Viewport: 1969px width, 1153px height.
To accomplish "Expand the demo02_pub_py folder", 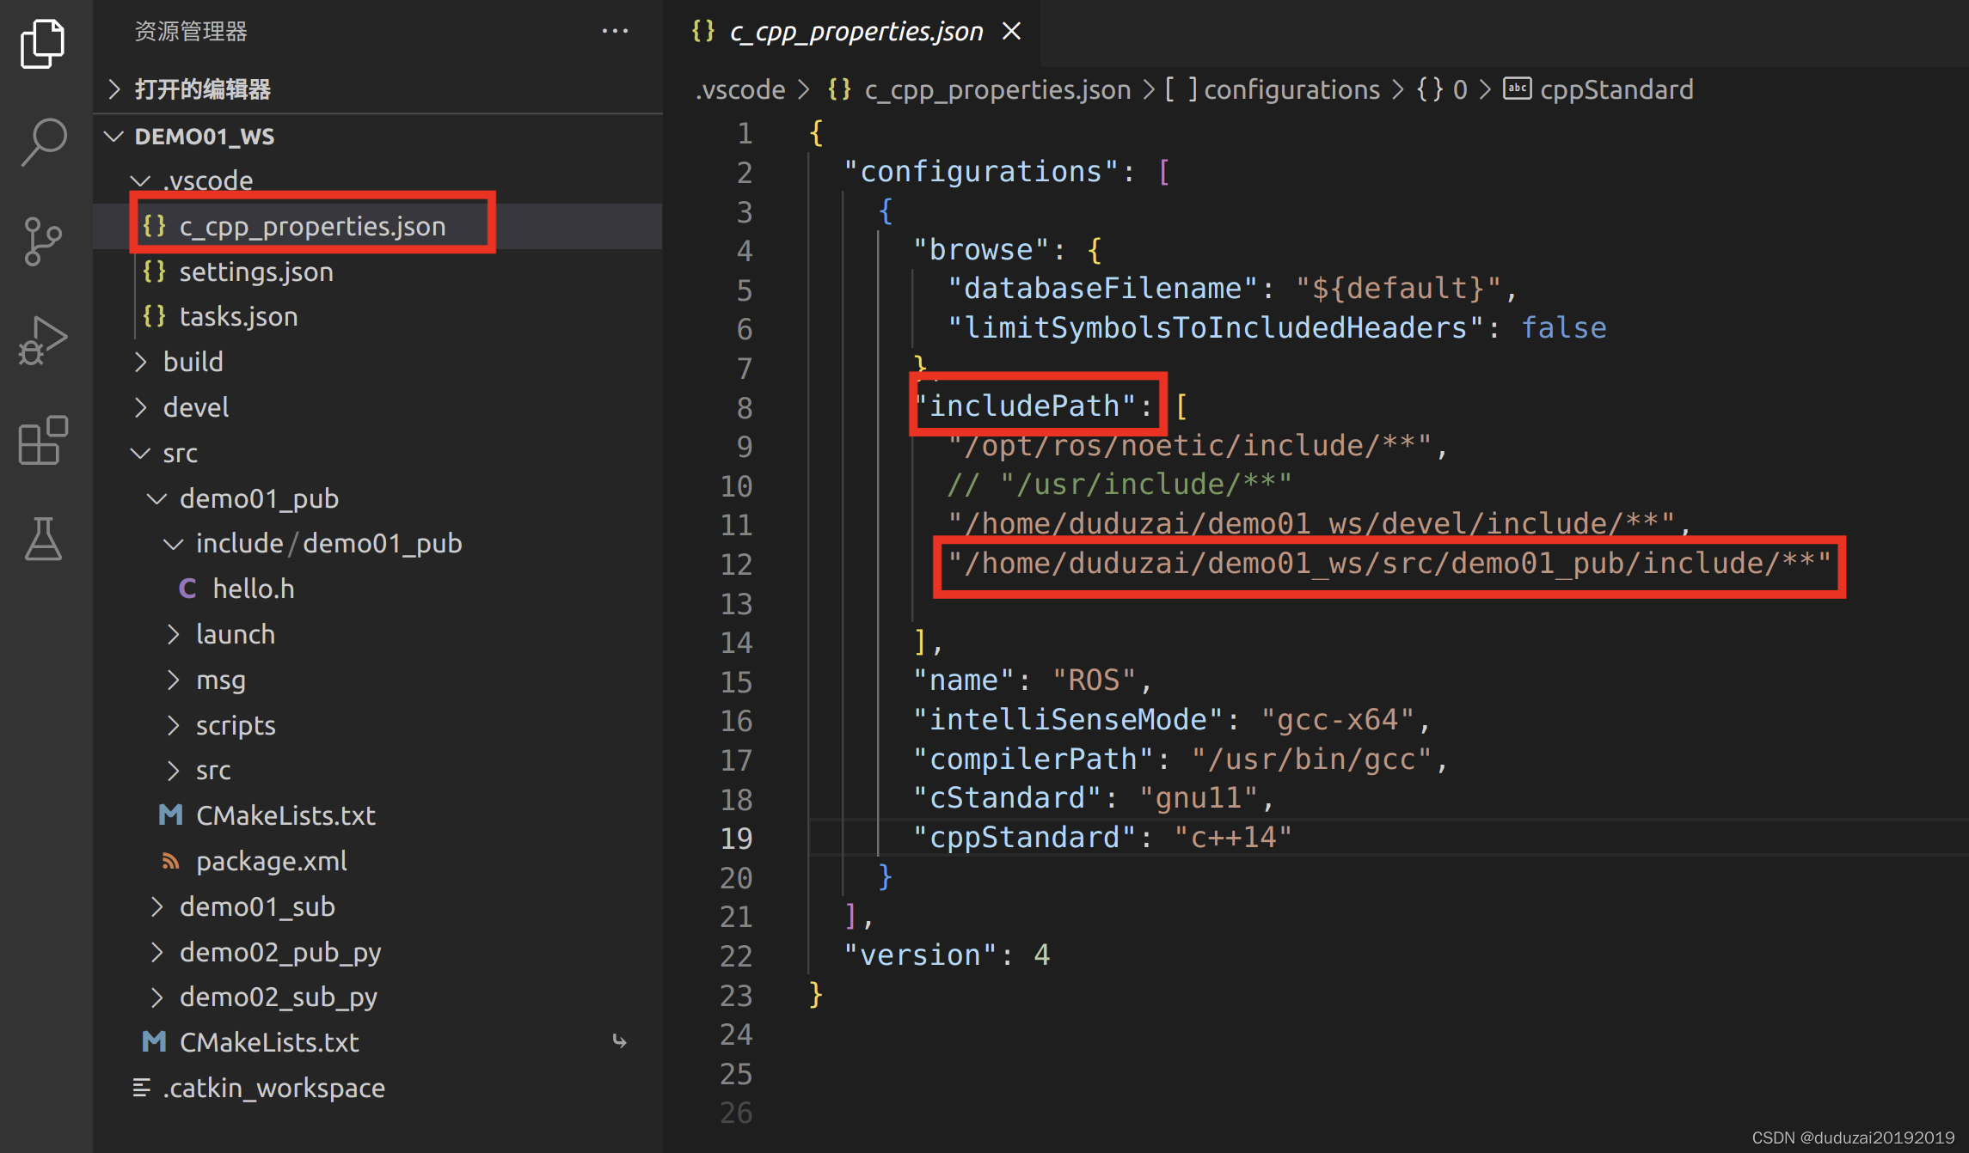I will tap(377, 952).
